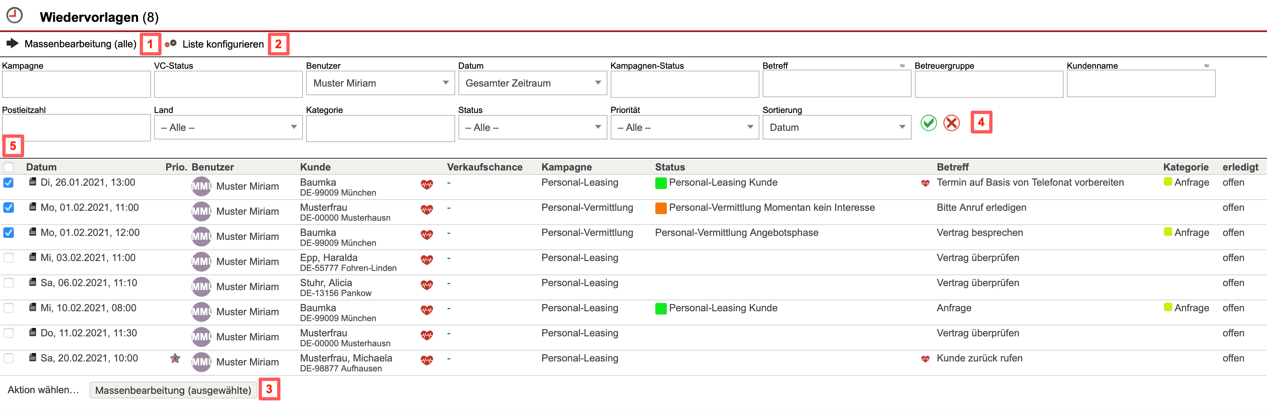Click the MM avatar in the Stuhr, Alicia row
The height and width of the screenshot is (413, 1267).
click(x=201, y=286)
